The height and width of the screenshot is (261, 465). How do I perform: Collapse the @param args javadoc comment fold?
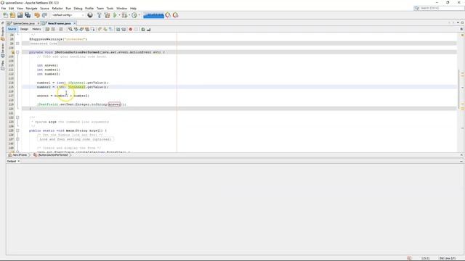coord(17,117)
